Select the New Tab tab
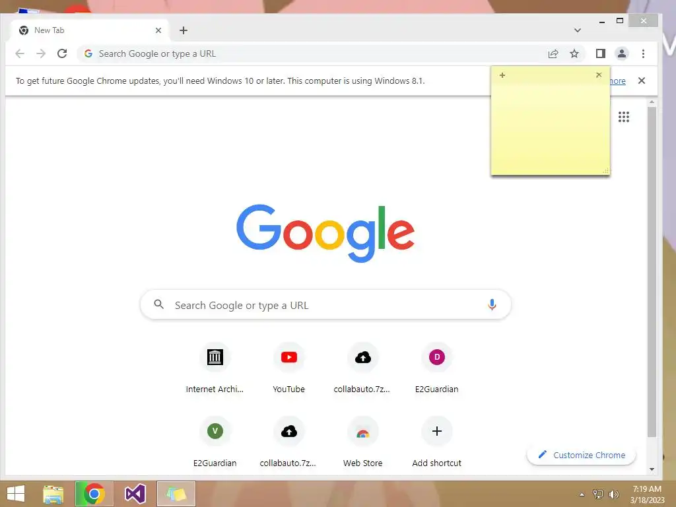The image size is (676, 507). 89,30
